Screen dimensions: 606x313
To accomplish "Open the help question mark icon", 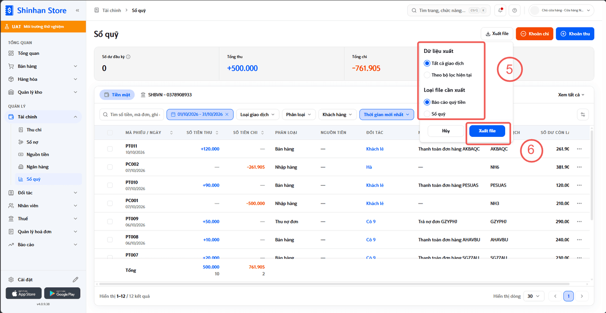I will coord(515,10).
